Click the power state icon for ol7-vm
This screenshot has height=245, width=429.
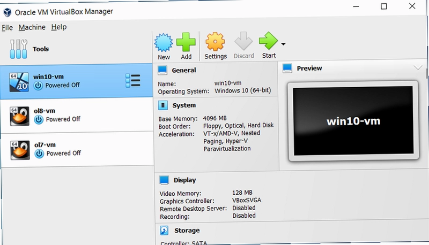(39, 154)
